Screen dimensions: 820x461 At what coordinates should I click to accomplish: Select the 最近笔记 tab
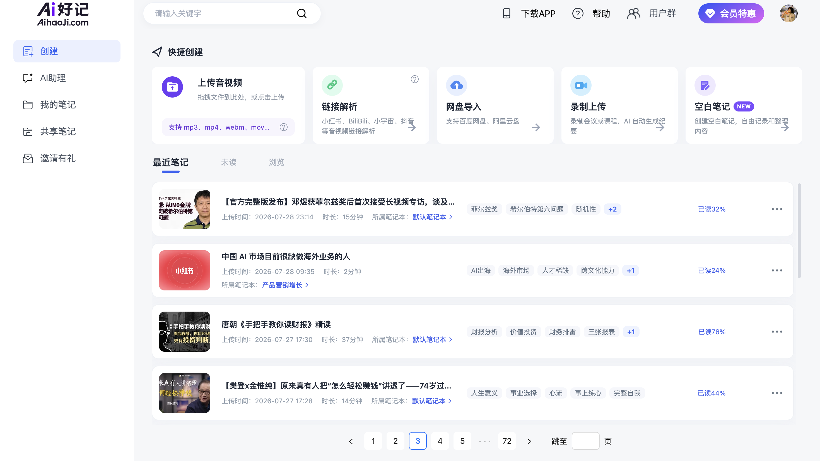[171, 162]
